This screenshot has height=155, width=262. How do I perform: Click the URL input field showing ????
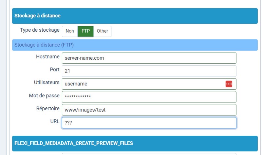pyautogui.click(x=149, y=123)
